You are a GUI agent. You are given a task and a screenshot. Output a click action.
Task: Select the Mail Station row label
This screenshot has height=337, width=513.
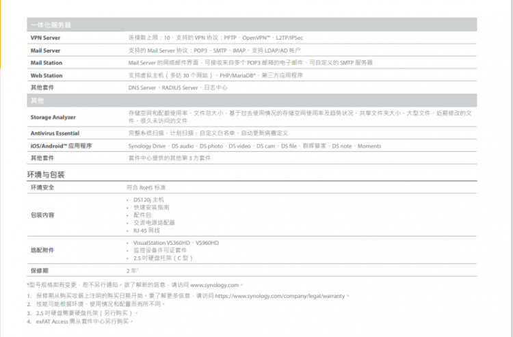[46, 62]
